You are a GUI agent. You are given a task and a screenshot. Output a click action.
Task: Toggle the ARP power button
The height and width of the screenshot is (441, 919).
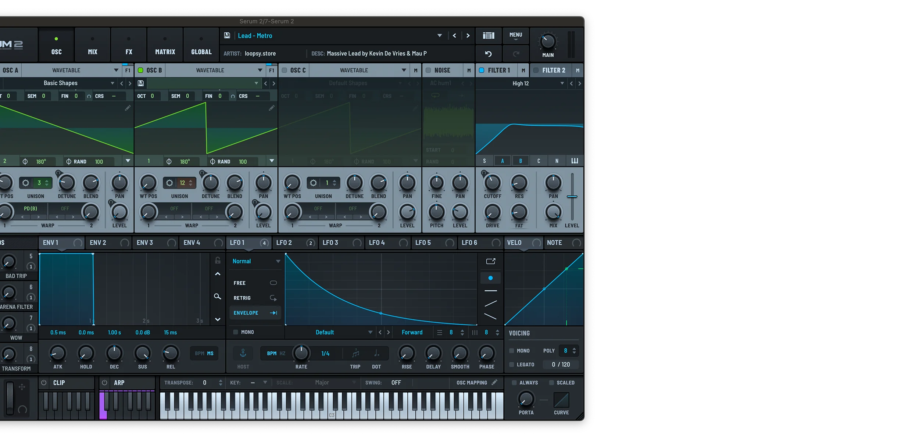[x=104, y=383]
